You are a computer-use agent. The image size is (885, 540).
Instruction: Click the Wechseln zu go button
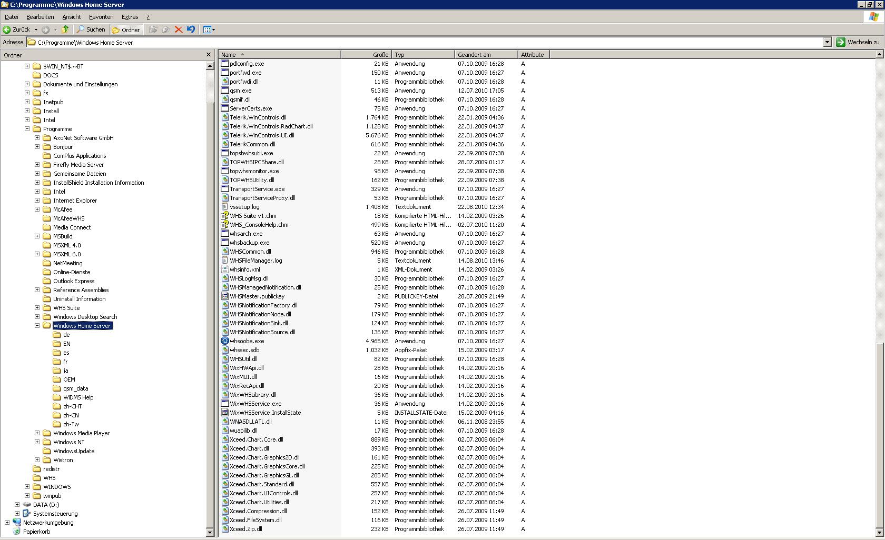click(x=858, y=42)
